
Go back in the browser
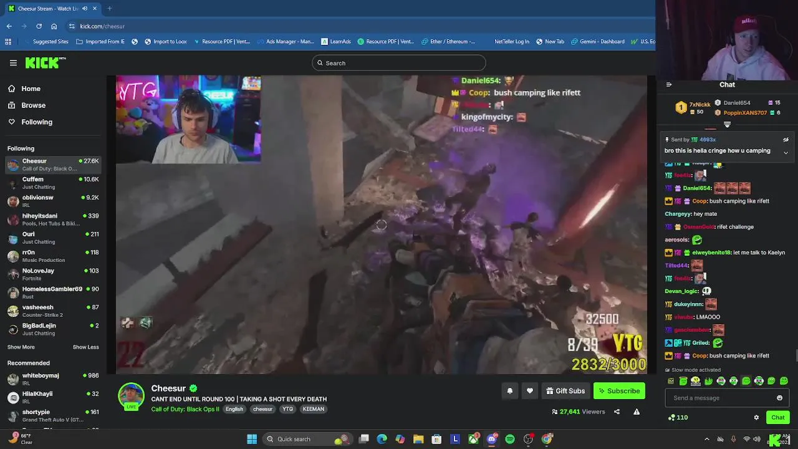(x=9, y=26)
